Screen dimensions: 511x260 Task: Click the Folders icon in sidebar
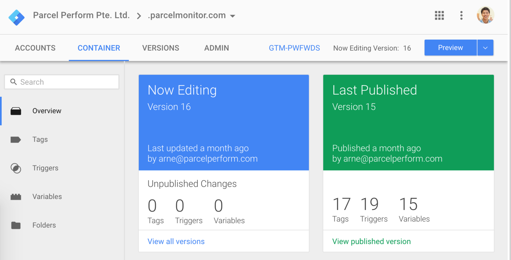16,225
